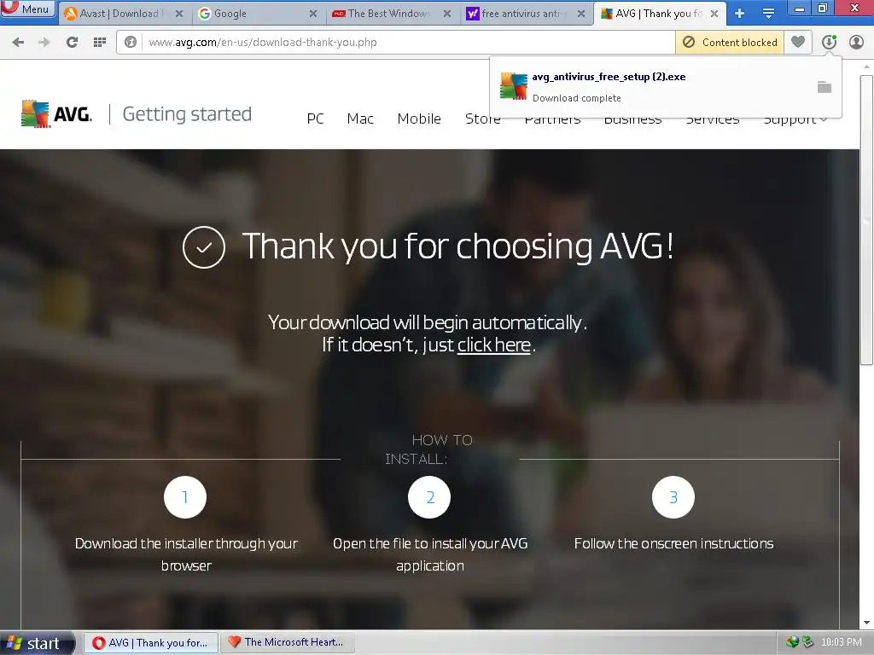Click the step 2 circle

tap(429, 497)
